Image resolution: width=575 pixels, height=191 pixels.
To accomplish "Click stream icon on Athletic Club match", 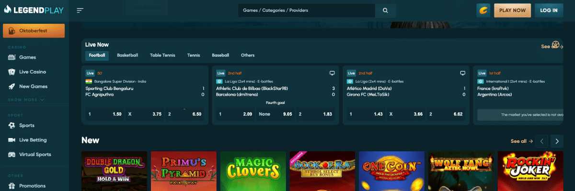I will pyautogui.click(x=332, y=73).
